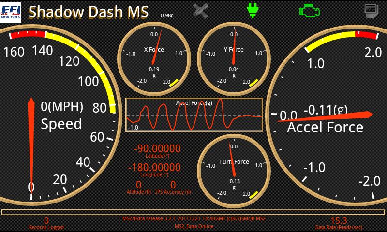Screen dimensions: 387x232
Task: Select the Turn Force gauge
Action: pos(234,171)
